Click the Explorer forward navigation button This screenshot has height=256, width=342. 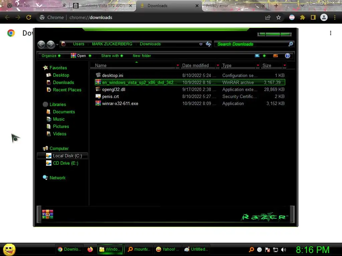[x=51, y=44]
